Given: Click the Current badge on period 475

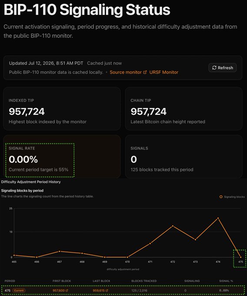Looking at the screenshot, I should pyautogui.click(x=19, y=290).
